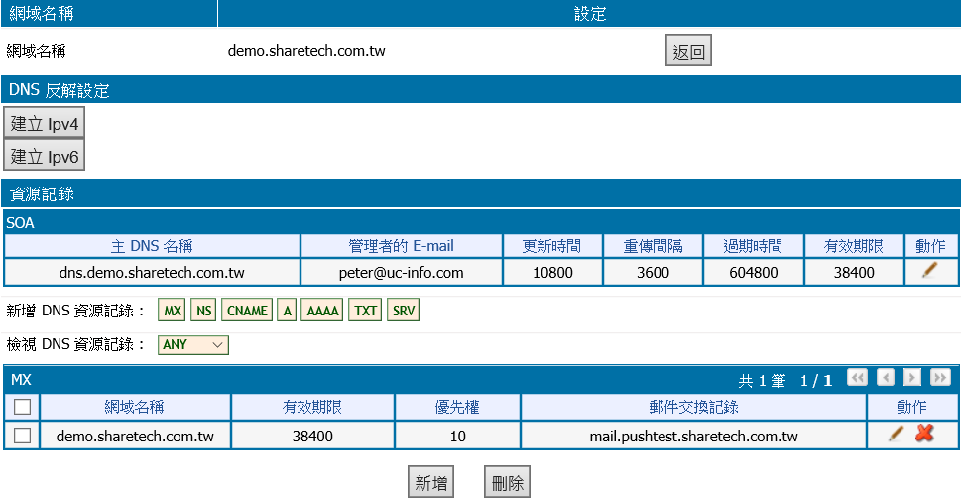The height and width of the screenshot is (502, 961).
Task: Go to previous page of MX records
Action: point(886,378)
